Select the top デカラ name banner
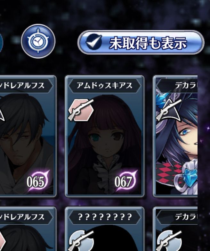Screen dimensions: 210x251 (177, 86)
